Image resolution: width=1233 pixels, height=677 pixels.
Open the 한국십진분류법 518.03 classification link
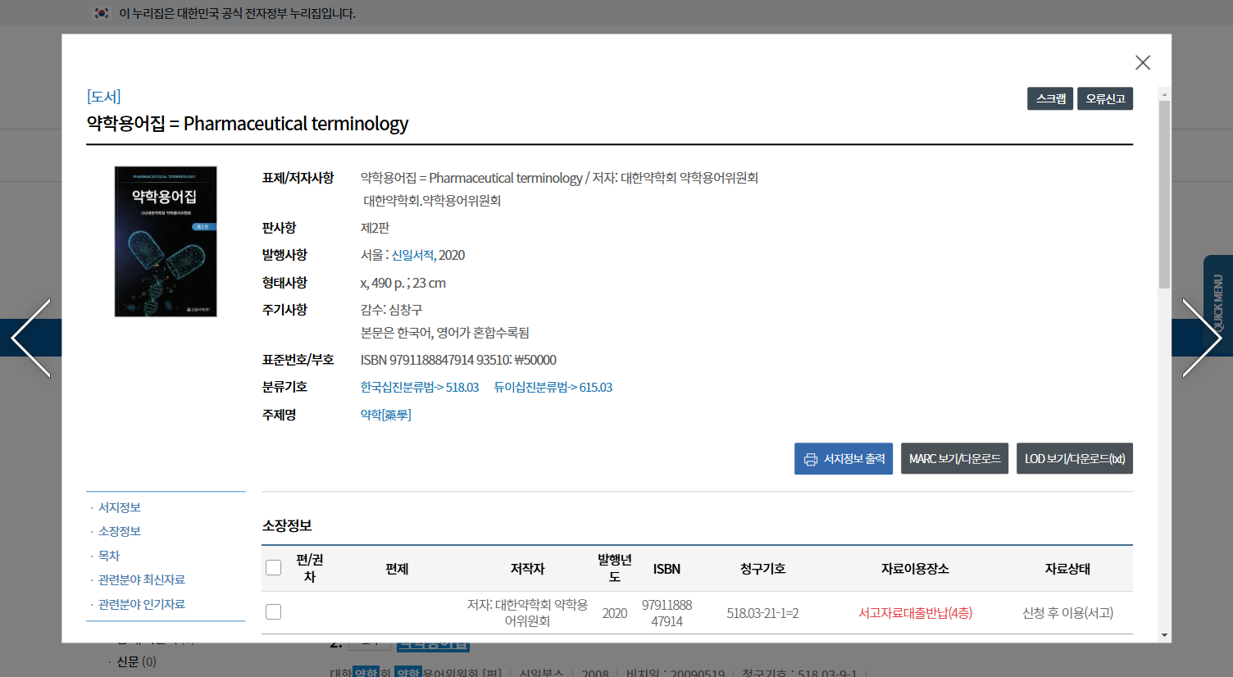click(420, 387)
